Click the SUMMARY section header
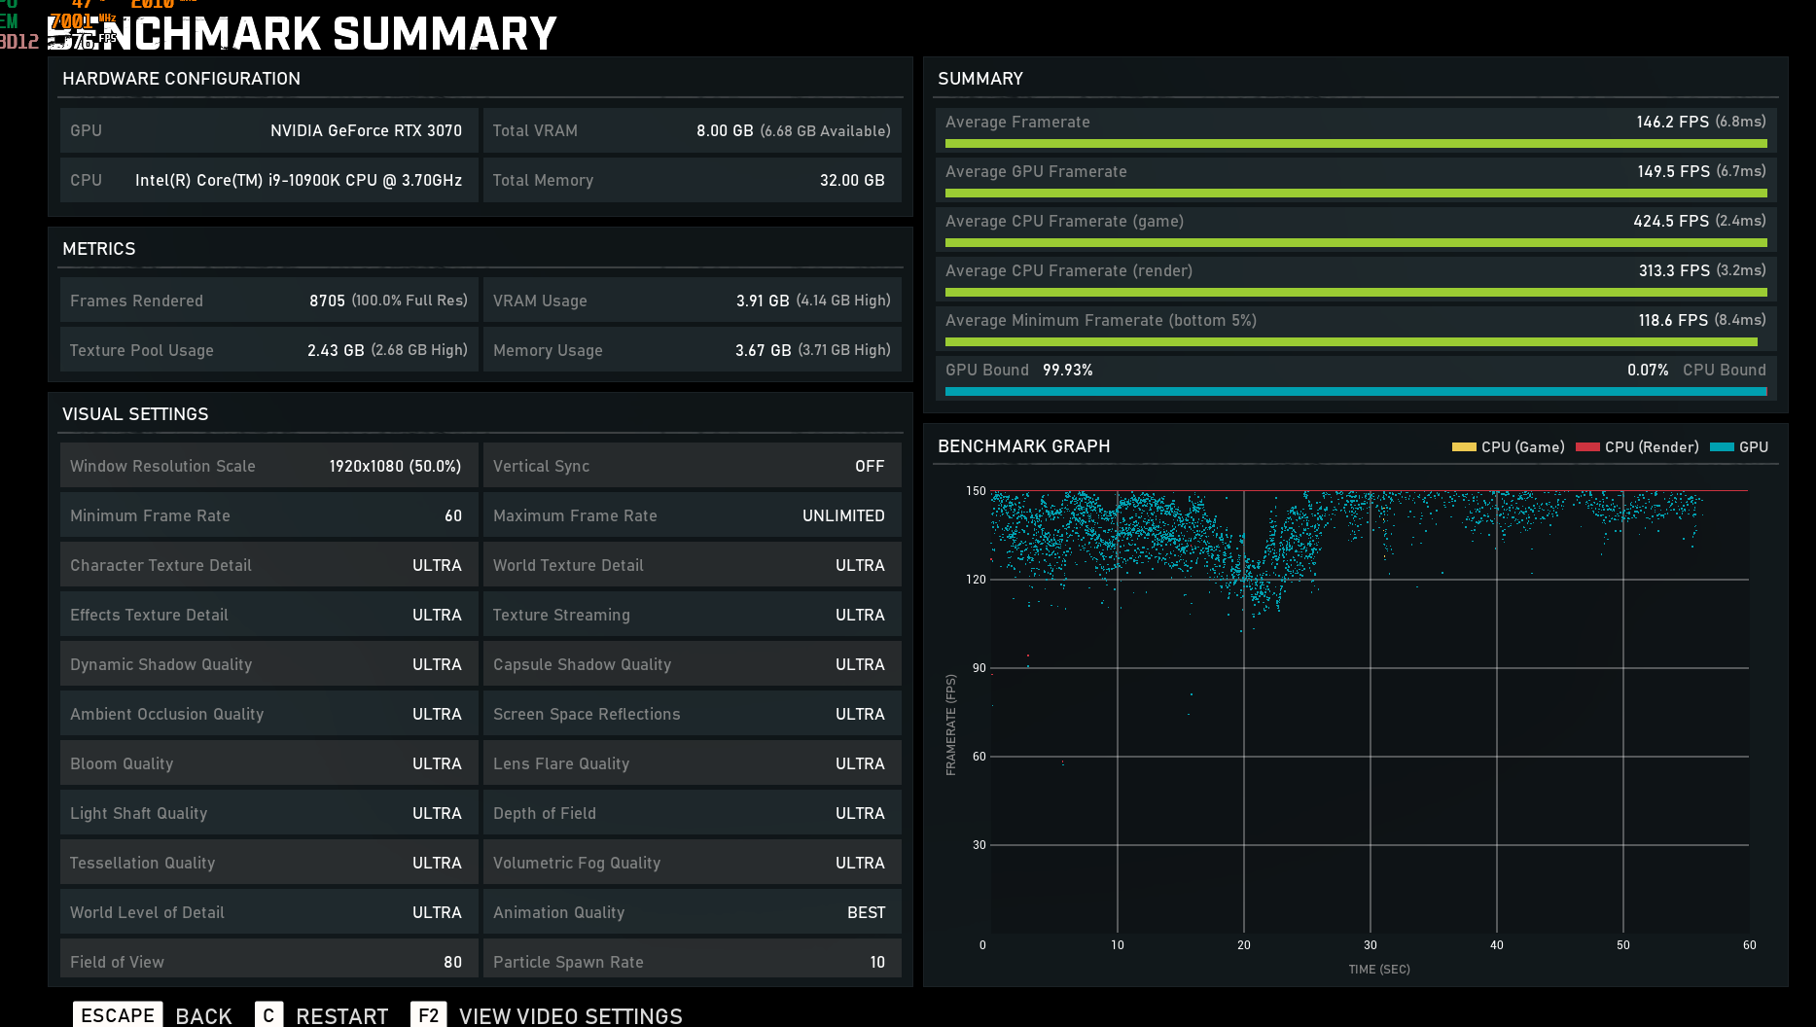This screenshot has height=1027, width=1816. click(x=980, y=79)
